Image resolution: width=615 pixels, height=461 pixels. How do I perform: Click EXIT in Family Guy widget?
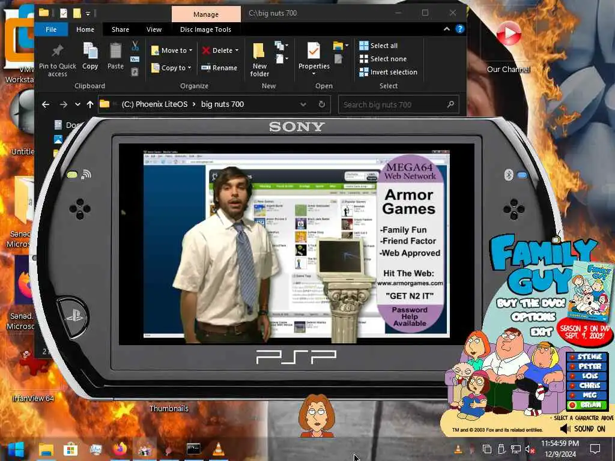point(542,332)
